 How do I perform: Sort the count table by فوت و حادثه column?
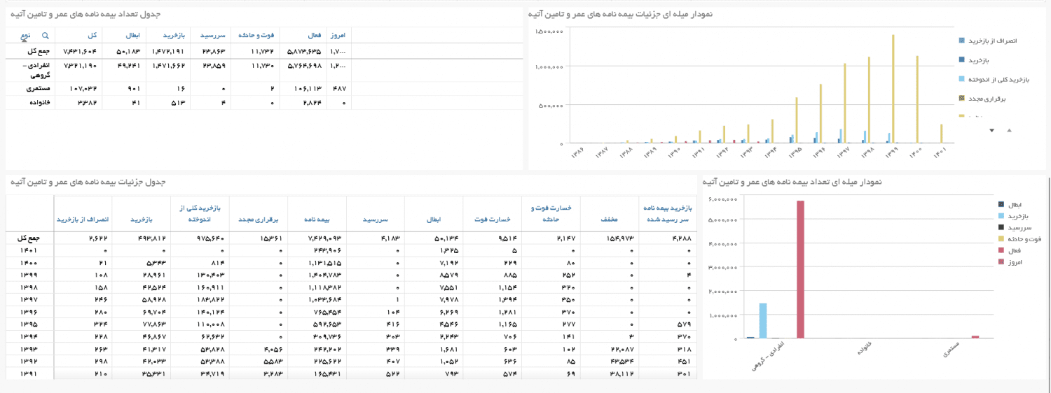coord(256,35)
